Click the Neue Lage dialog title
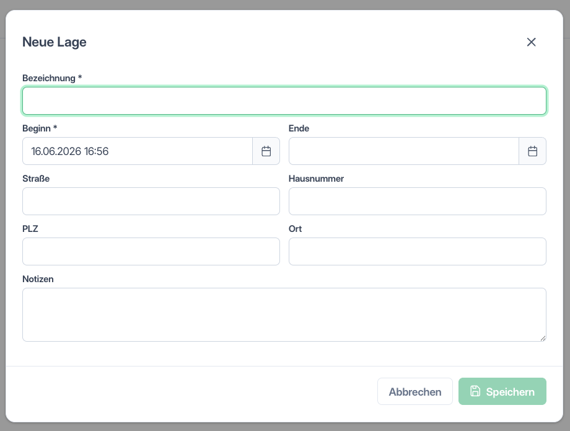This screenshot has width=570, height=431. pyautogui.click(x=55, y=42)
